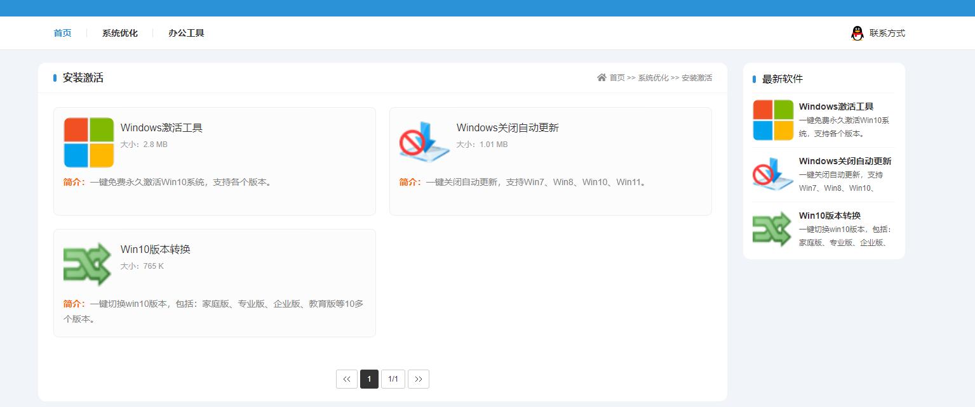Click the next-page arrow in pagination
This screenshot has width=975, height=407.
coord(418,378)
